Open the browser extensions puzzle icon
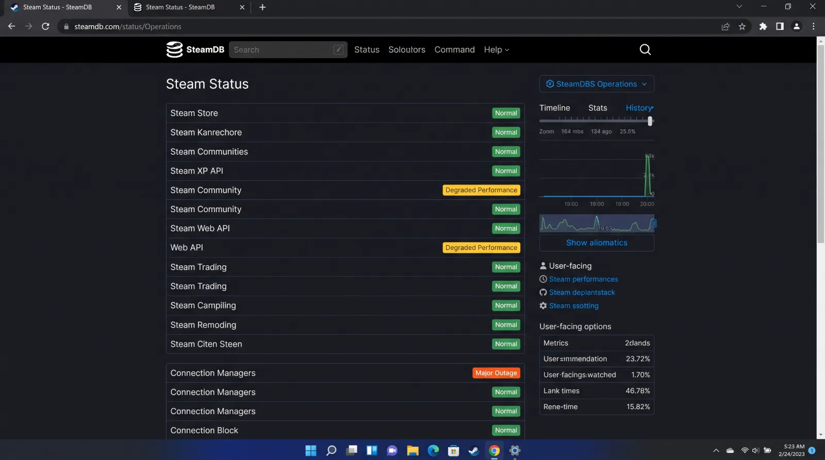Screen dimensions: 825x460 click(763, 26)
